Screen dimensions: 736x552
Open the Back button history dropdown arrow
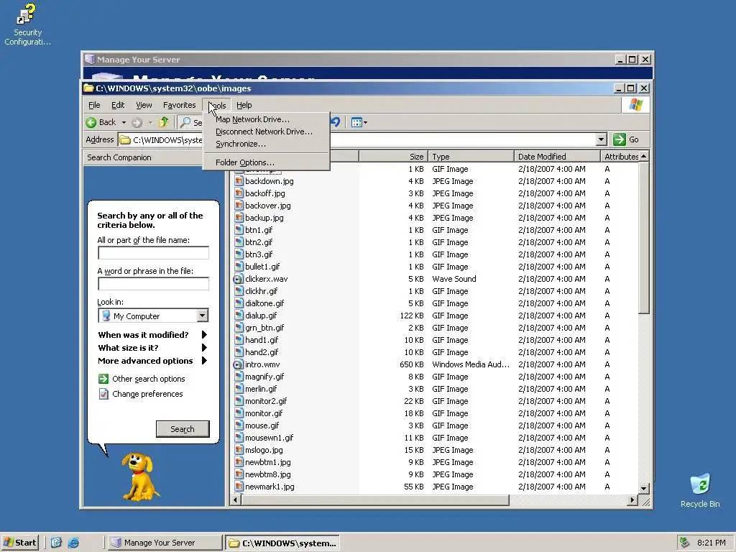[124, 122]
